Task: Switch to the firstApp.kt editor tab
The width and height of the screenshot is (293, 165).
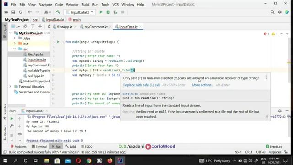Action: click(x=65, y=27)
